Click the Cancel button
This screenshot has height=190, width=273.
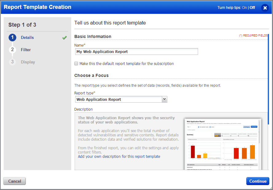click(x=14, y=181)
